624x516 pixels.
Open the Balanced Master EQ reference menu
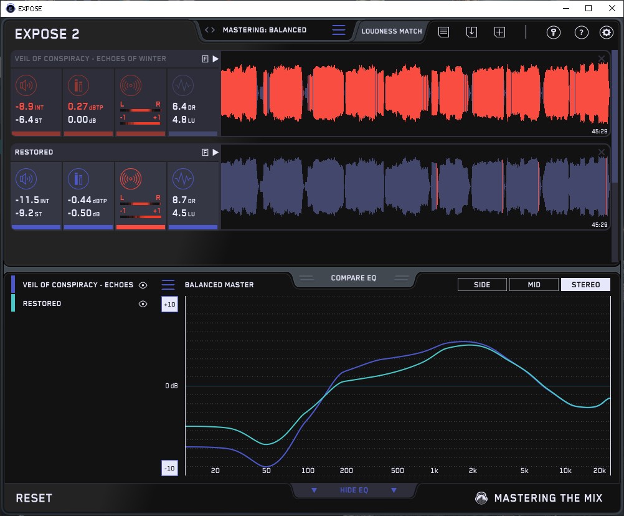tap(168, 285)
